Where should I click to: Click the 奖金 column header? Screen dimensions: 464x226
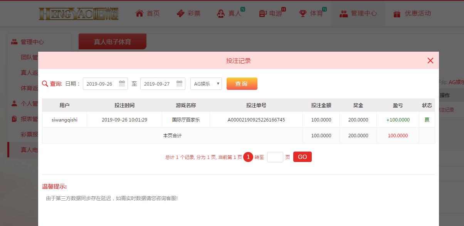358,105
